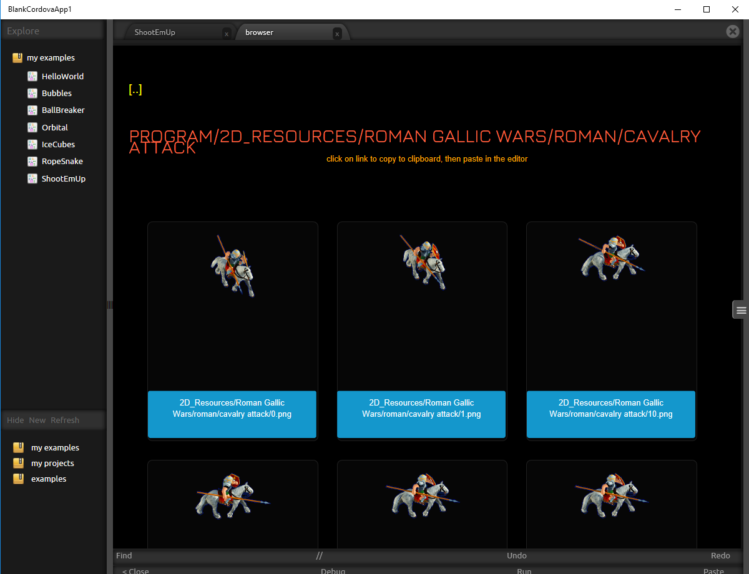The height and width of the screenshot is (574, 749).
Task: Click the my examples folder icon in Explore tree
Action: coord(17,57)
